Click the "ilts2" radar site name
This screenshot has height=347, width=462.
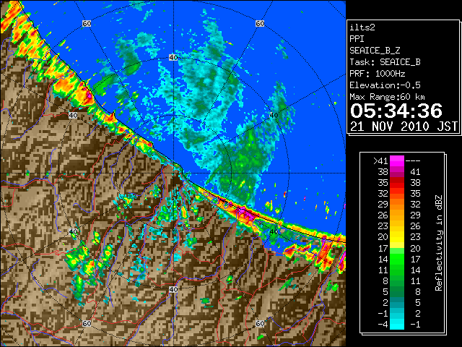click(x=362, y=27)
